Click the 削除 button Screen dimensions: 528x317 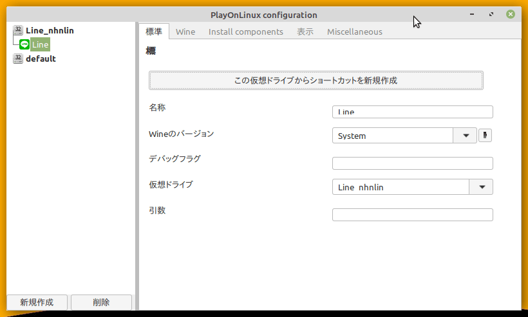[101, 302]
